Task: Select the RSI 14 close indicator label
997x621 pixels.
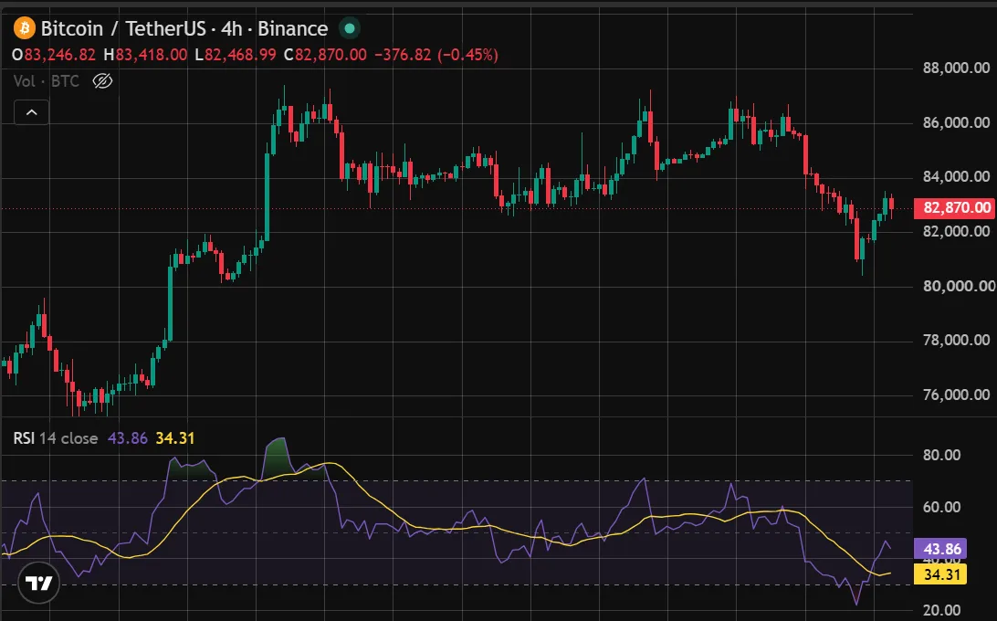Action: tap(56, 438)
